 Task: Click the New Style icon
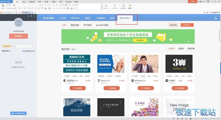click(106, 5)
